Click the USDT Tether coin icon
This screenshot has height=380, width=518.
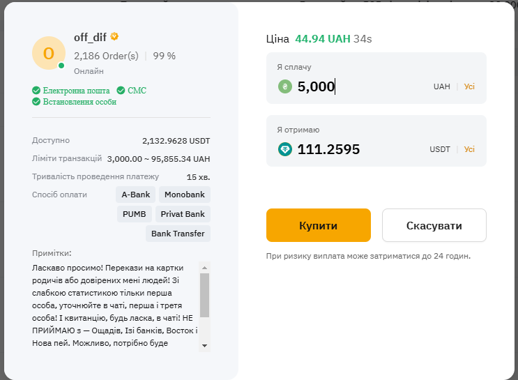point(284,149)
